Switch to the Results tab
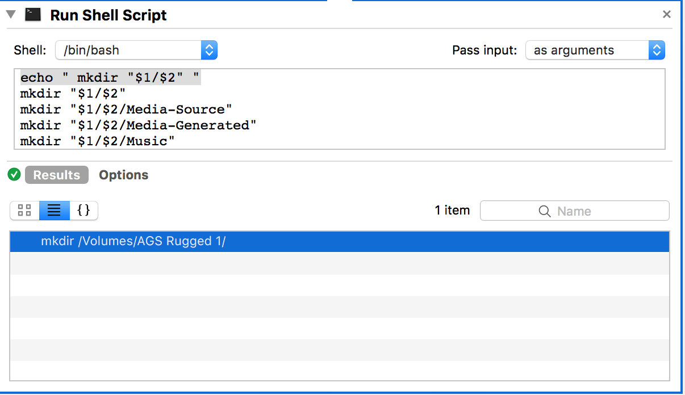 tap(57, 175)
